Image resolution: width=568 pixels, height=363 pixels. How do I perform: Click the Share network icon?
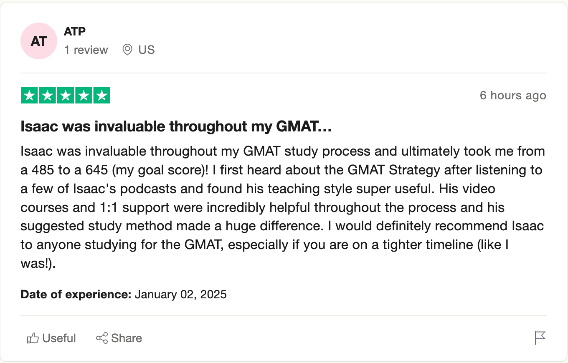(x=102, y=338)
